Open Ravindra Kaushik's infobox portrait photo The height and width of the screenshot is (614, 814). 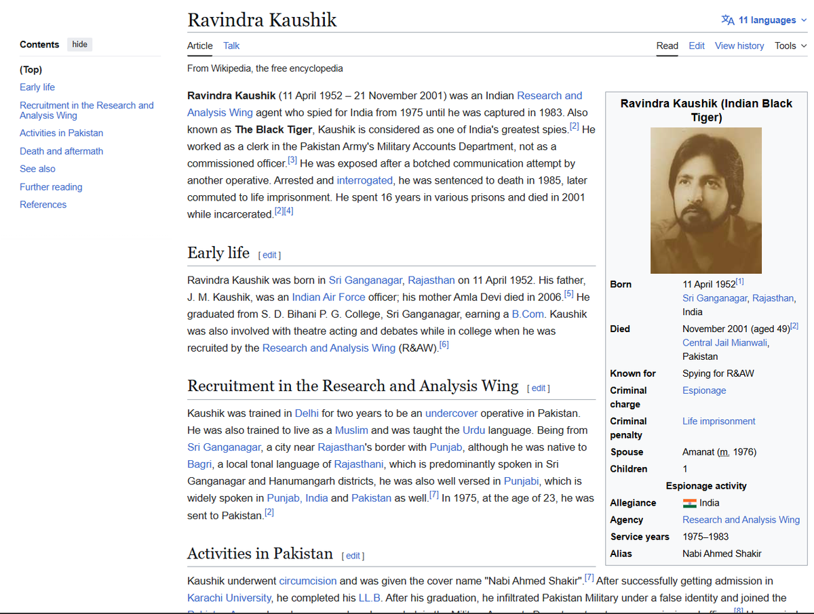pos(705,201)
